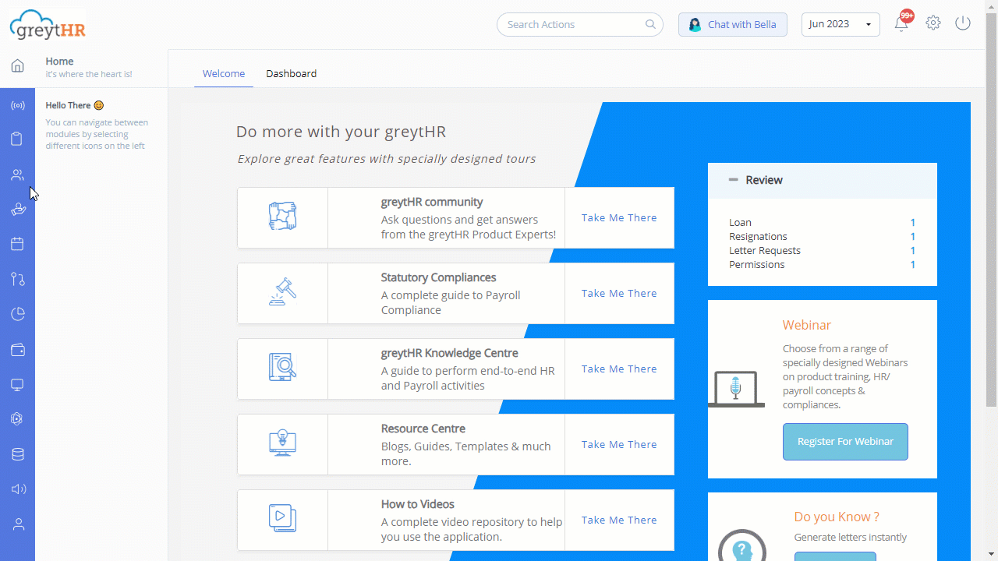This screenshot has height=561, width=998.
Task: Open the Payroll hand-with-coin icon
Action: 17,209
